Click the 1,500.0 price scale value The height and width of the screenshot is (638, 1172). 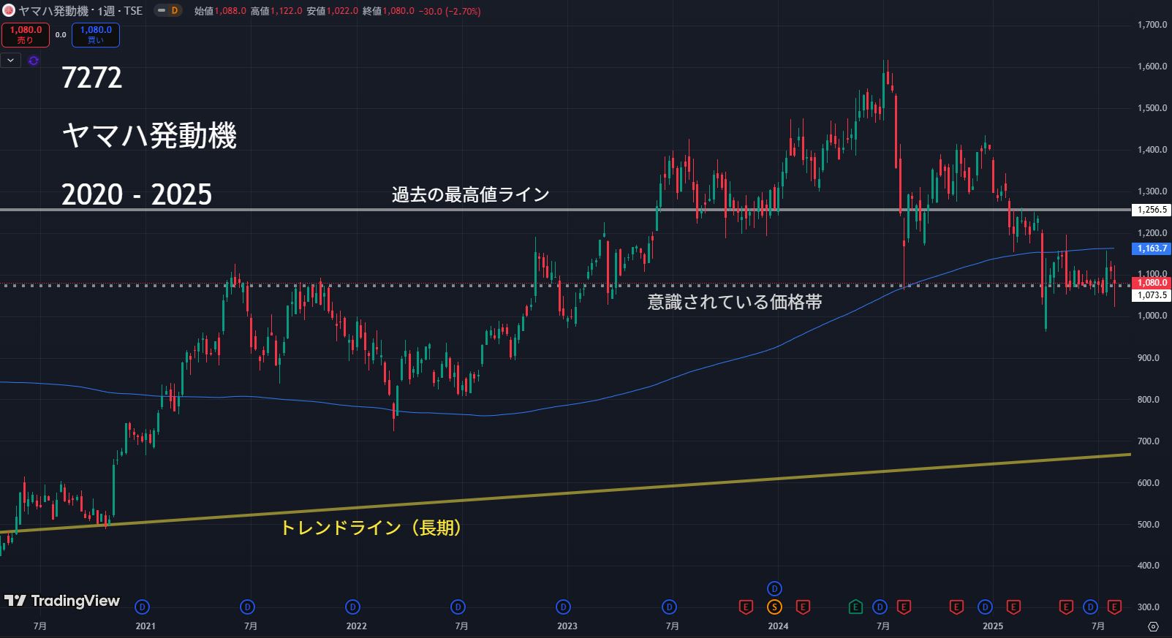1152,108
